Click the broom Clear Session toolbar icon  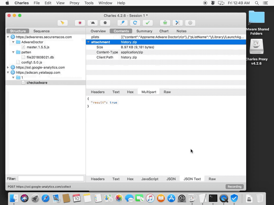pos(63,23)
